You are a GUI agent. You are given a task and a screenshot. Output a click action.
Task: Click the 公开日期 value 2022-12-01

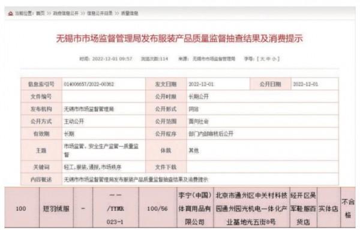point(305,84)
